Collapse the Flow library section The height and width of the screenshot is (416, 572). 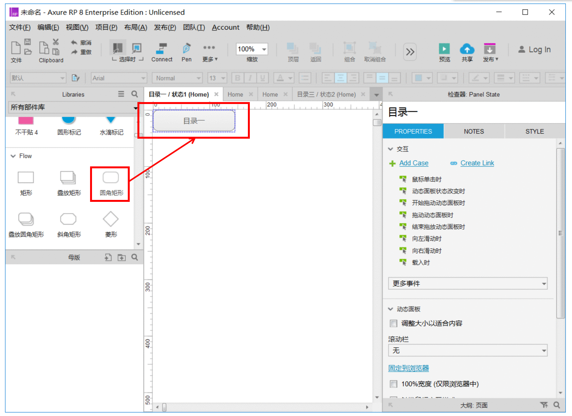point(13,156)
